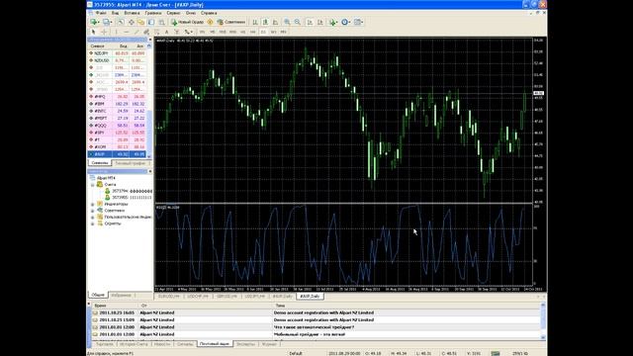Open the Strategy Tester icon
Screen dimensions: 633x356
[161, 22]
